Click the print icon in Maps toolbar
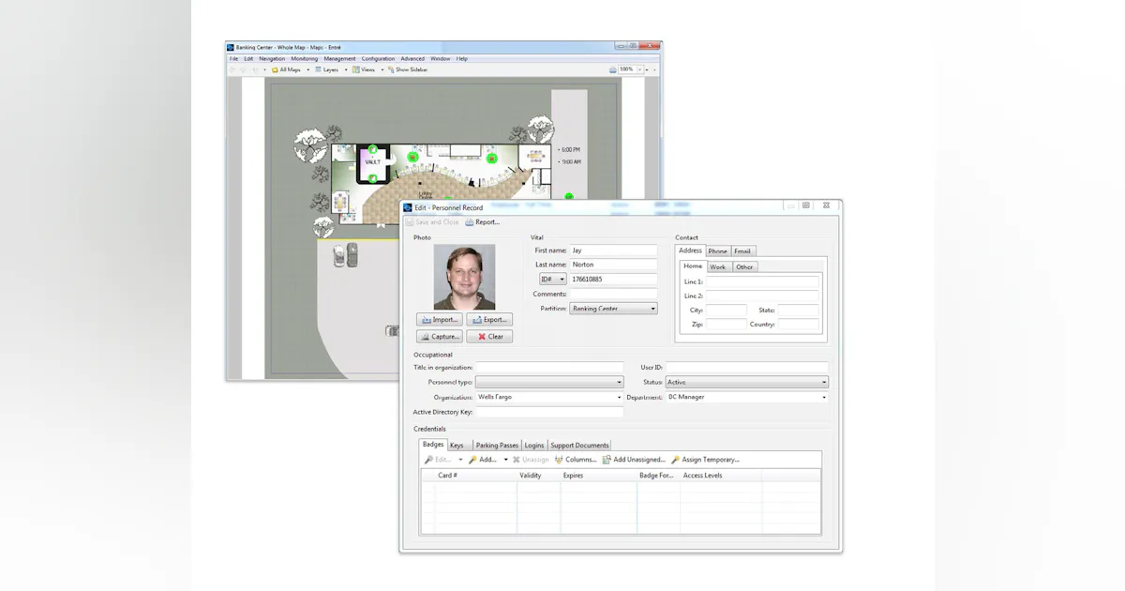 click(x=613, y=69)
